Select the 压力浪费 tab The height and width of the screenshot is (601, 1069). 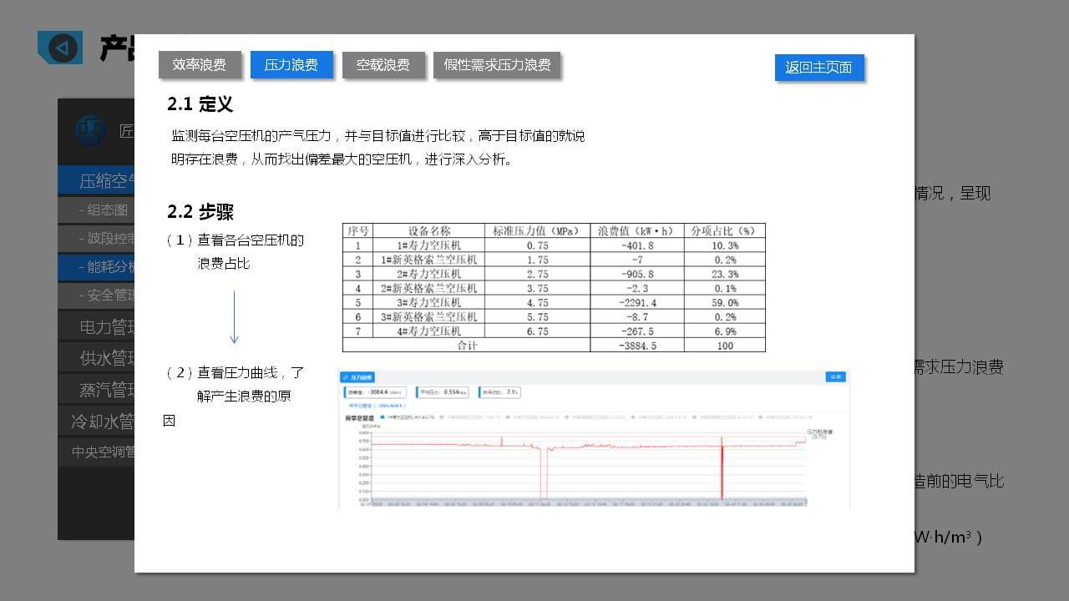click(291, 65)
